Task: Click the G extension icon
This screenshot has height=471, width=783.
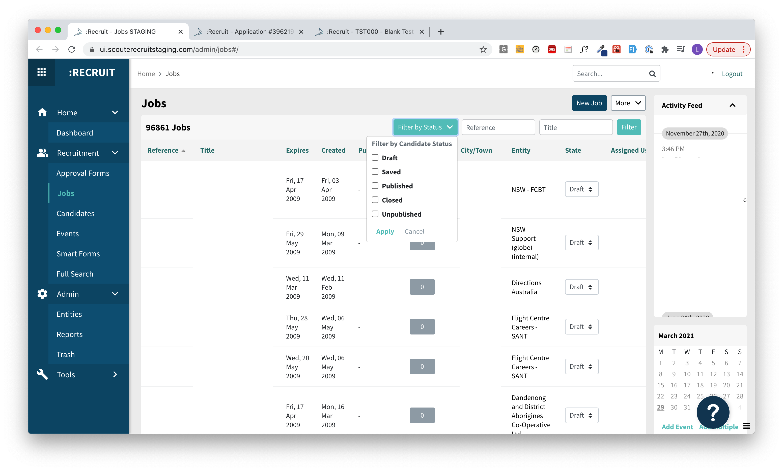Action: [503, 50]
